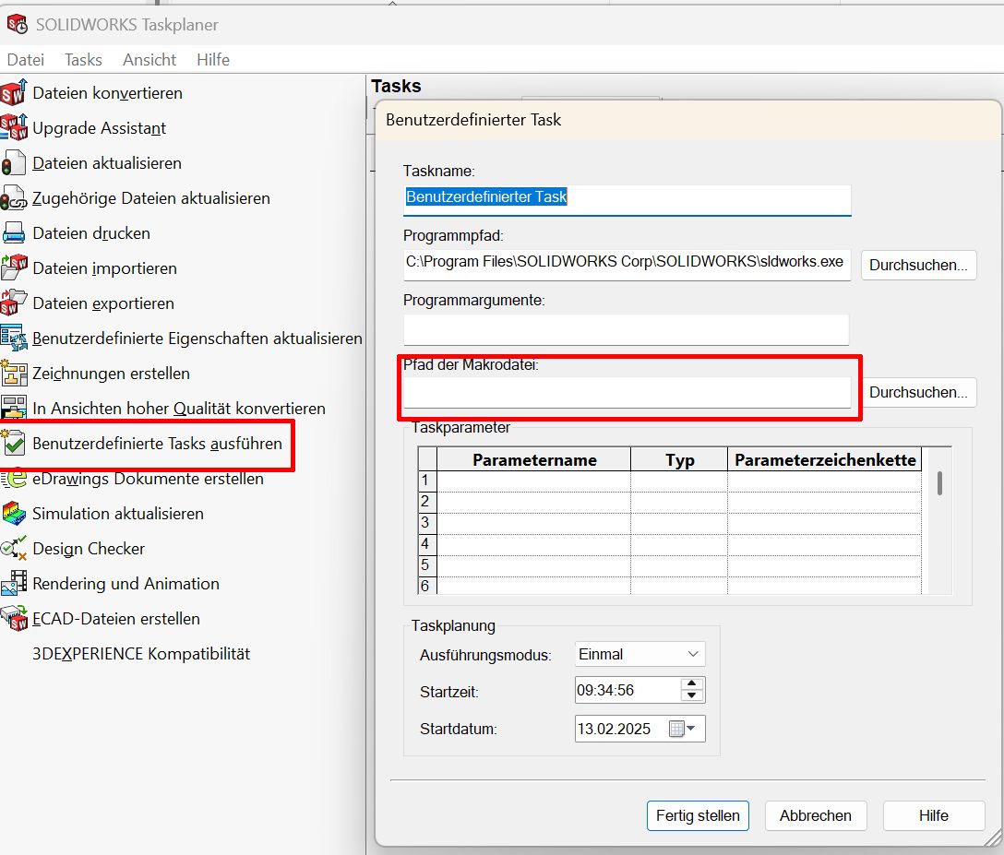Click the Parameterzeichenkette column header
1004x855 pixels.
(x=825, y=459)
